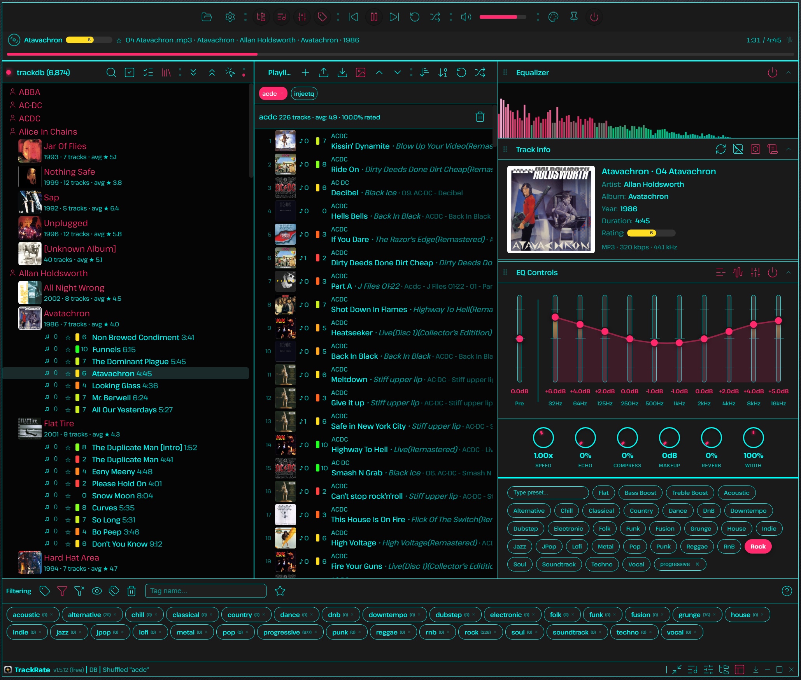This screenshot has height=680, width=801.
Task: Click the checkbox select icon in trackdb header
Action: (x=130, y=72)
